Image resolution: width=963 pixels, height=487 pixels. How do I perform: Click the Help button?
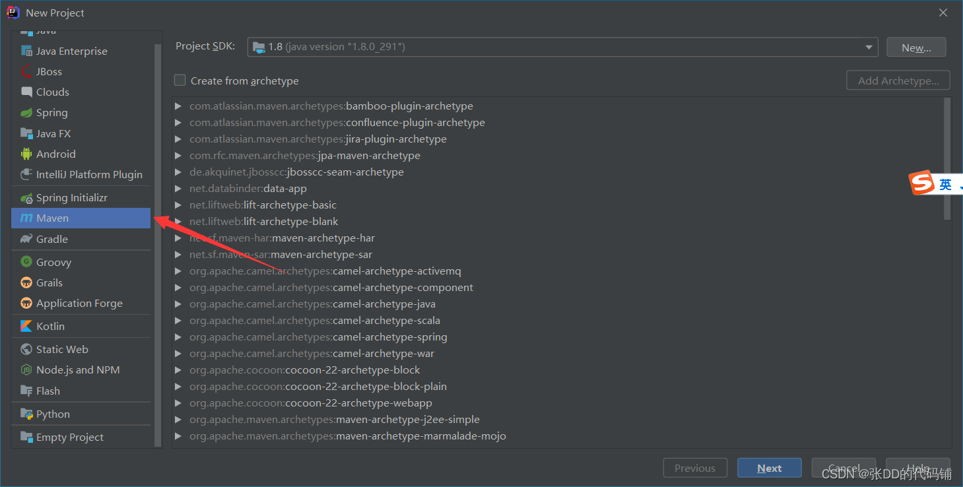point(918,468)
